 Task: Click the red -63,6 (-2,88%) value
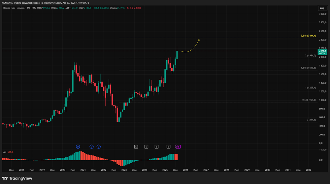133,8
